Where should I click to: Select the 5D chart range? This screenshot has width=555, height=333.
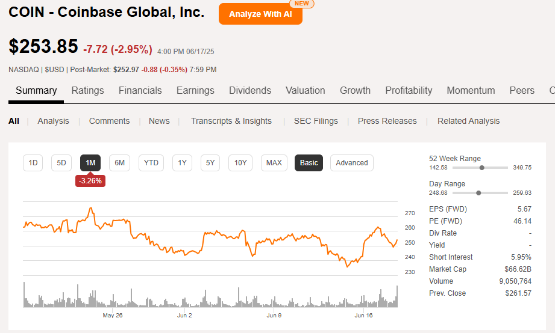(x=61, y=163)
